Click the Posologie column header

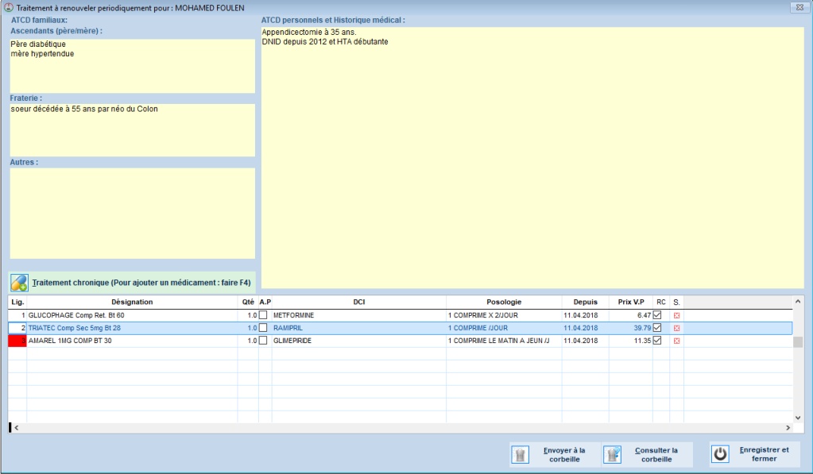[x=504, y=302]
